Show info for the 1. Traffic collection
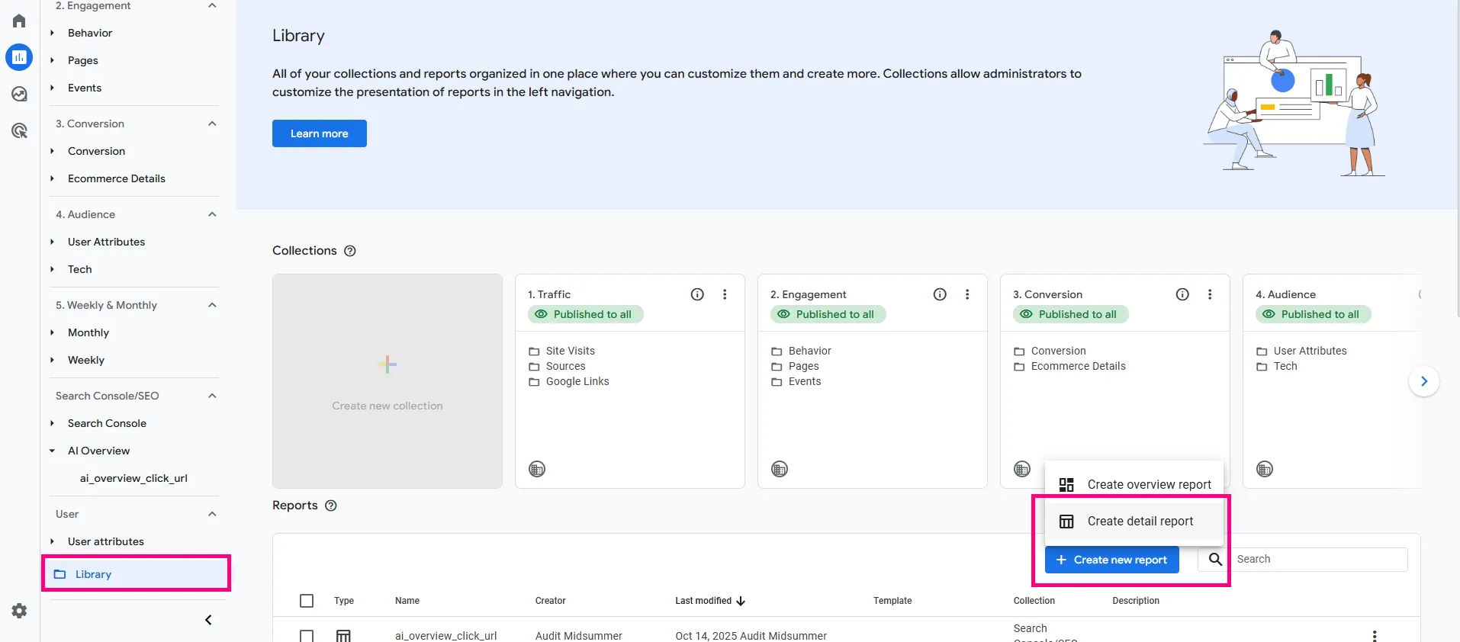The height and width of the screenshot is (642, 1460). [697, 294]
